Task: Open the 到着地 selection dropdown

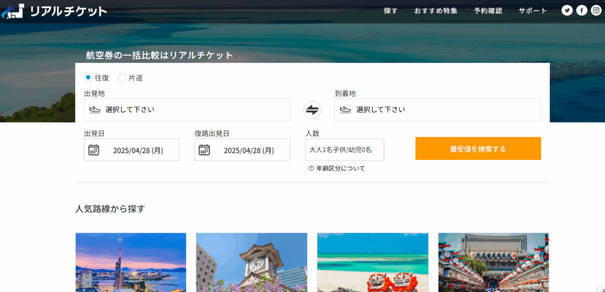Action: pos(438,110)
